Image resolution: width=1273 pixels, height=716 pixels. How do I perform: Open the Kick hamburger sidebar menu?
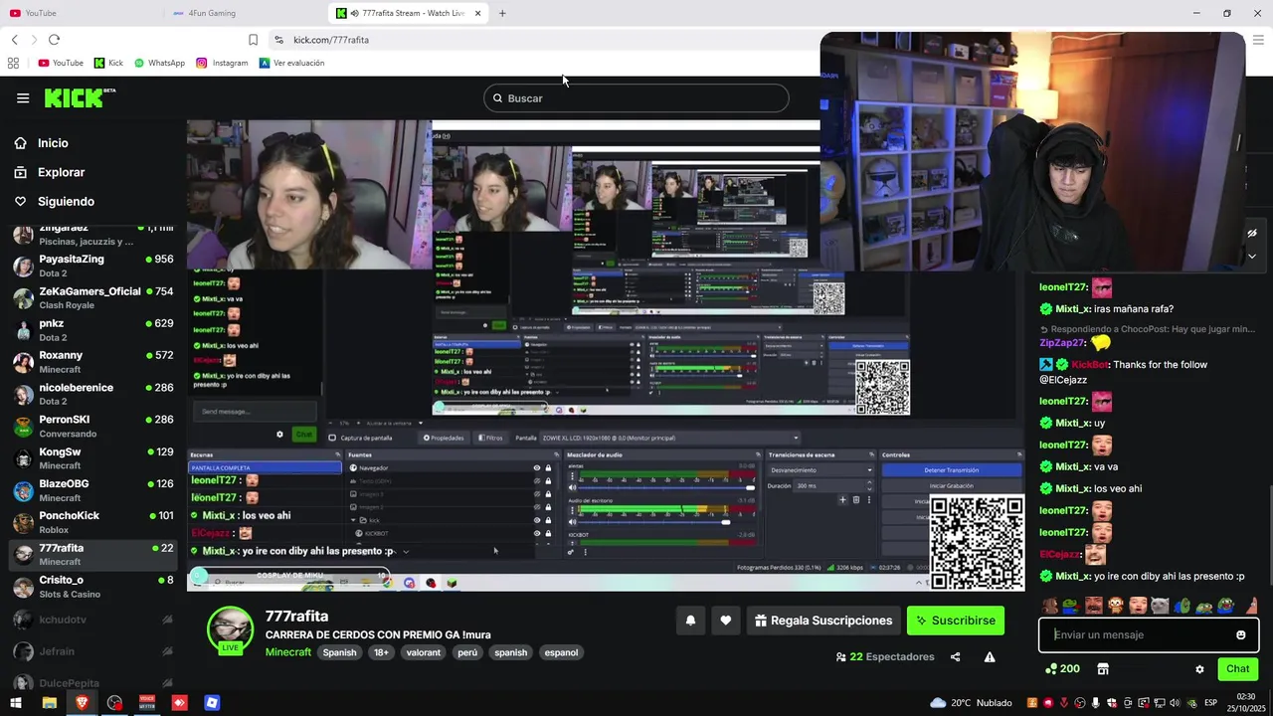[23, 97]
